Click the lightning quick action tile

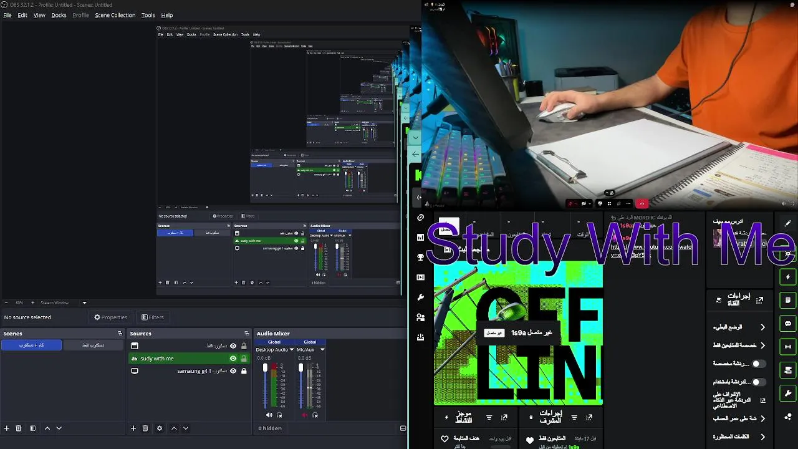(x=788, y=277)
